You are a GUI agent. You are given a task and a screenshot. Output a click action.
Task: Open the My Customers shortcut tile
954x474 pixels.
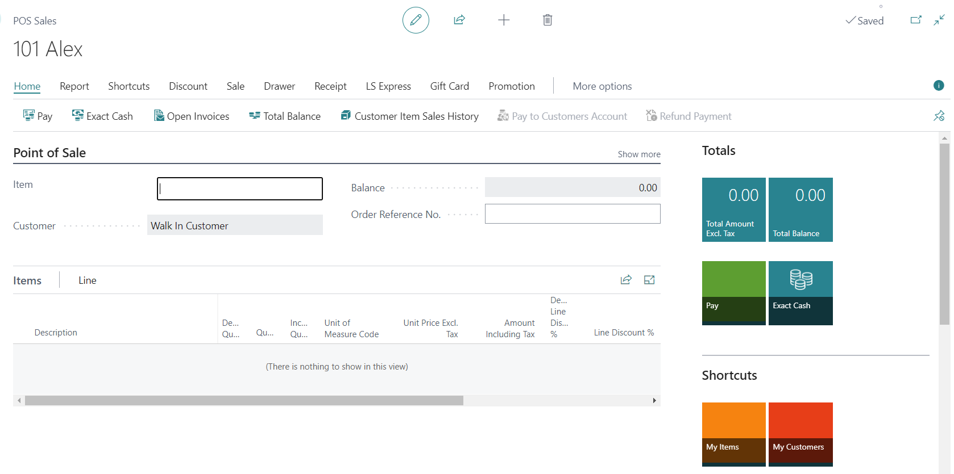click(x=800, y=434)
